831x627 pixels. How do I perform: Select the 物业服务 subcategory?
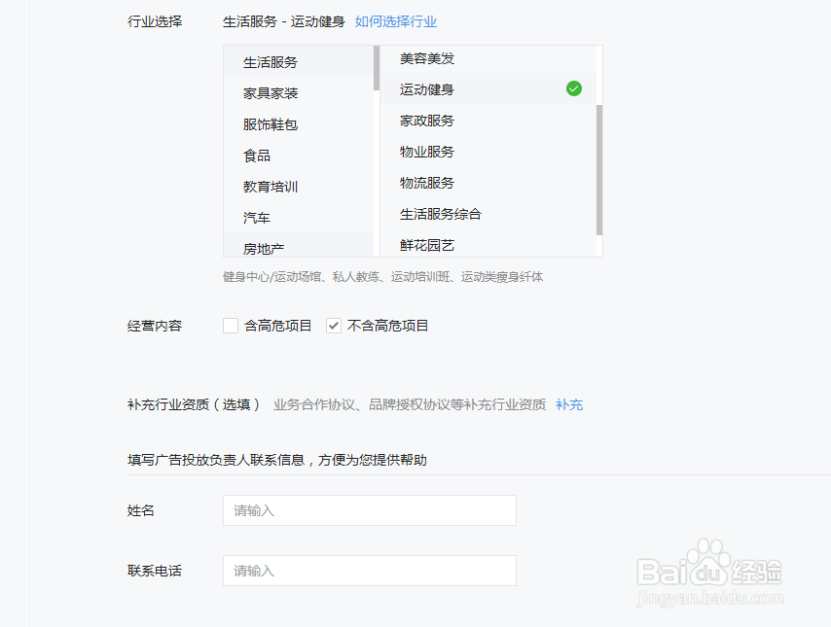[488, 152]
